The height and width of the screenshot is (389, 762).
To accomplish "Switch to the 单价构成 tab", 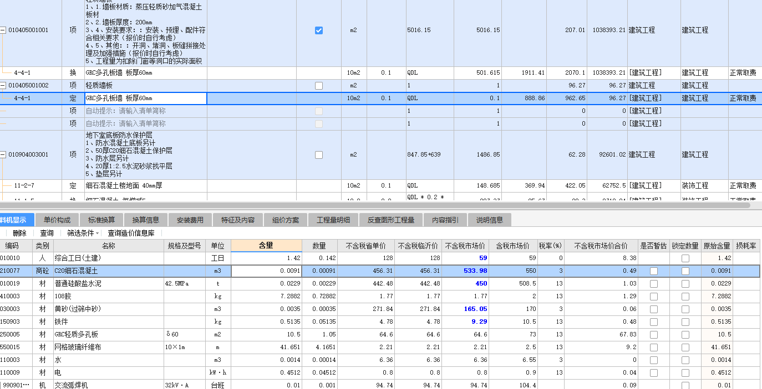I will click(57, 220).
